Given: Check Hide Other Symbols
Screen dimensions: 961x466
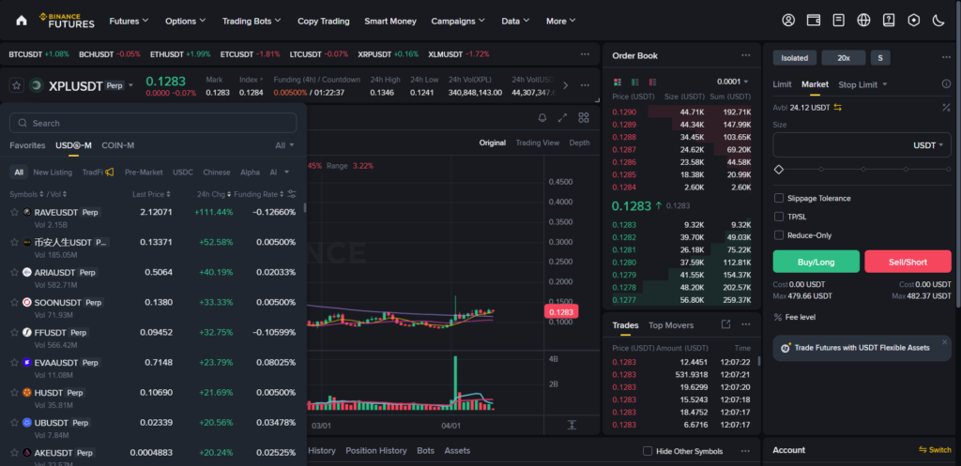Looking at the screenshot, I should point(648,451).
